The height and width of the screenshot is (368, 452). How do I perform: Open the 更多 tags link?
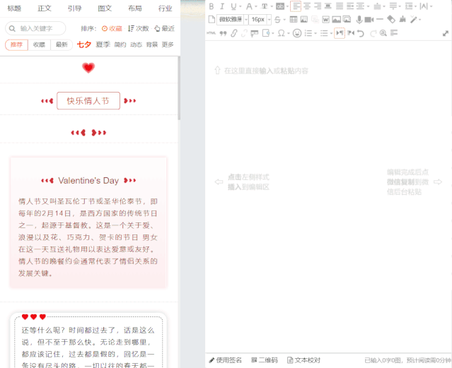(x=168, y=44)
